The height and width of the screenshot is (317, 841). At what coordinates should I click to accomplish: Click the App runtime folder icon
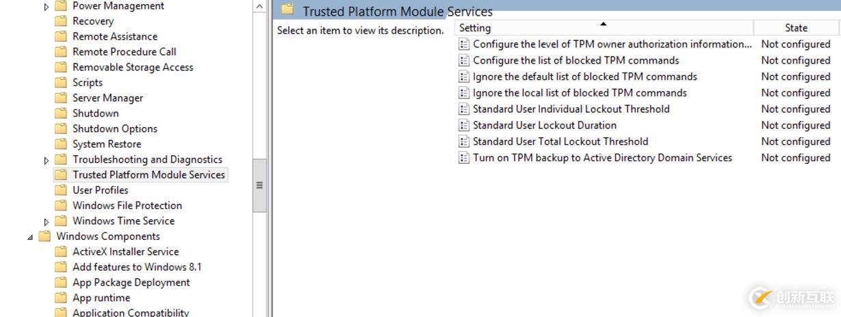pos(62,298)
